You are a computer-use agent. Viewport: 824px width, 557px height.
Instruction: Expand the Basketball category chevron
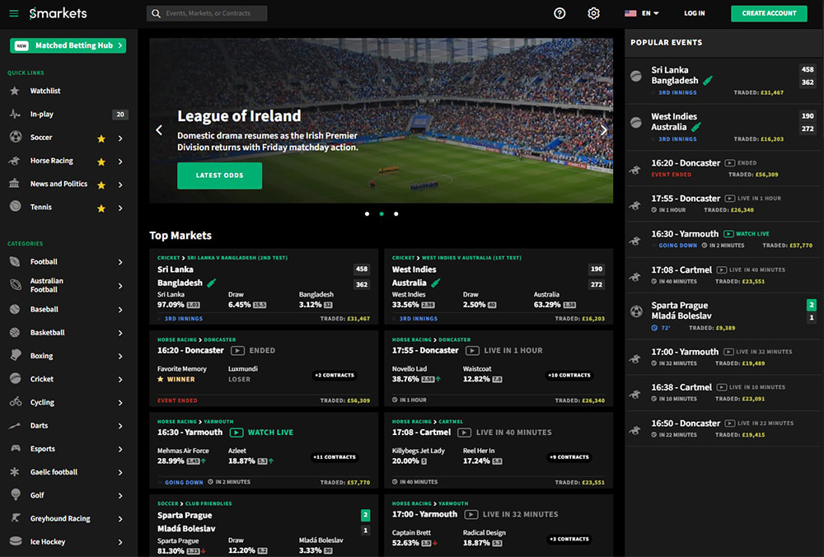coord(120,333)
